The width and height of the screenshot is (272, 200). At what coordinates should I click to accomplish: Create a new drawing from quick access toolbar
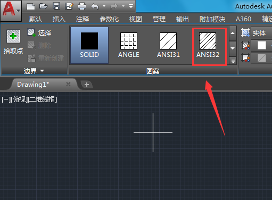point(31,6)
